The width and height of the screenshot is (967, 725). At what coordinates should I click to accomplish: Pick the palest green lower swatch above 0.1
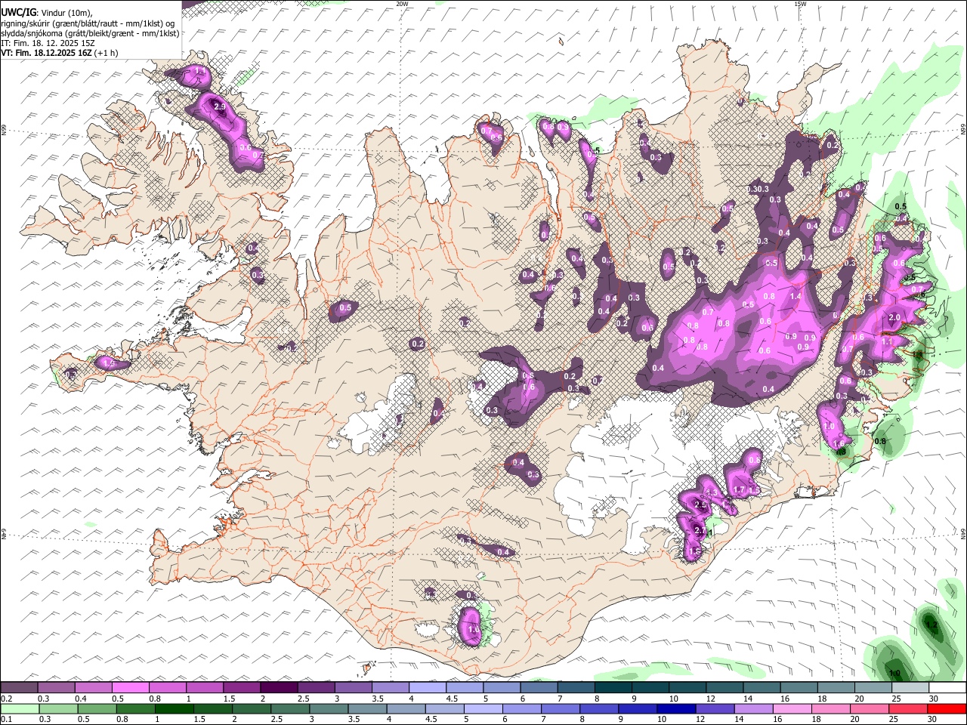(20, 709)
